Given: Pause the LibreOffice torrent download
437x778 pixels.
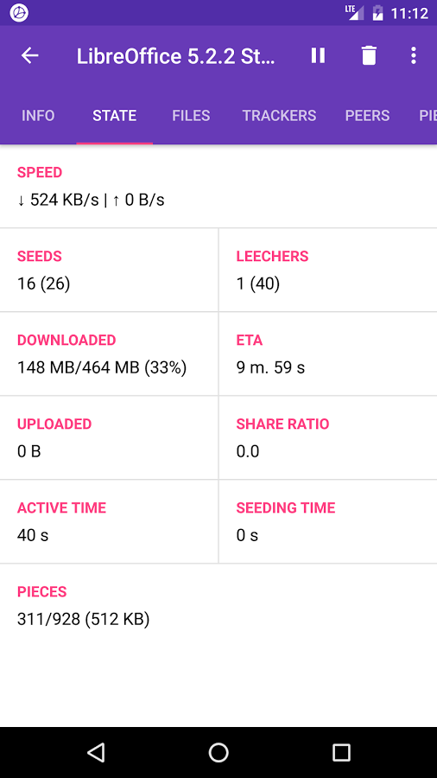Looking at the screenshot, I should (x=318, y=55).
